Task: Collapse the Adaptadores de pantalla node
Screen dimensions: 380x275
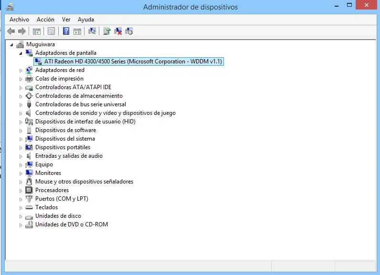Action: click(21, 53)
